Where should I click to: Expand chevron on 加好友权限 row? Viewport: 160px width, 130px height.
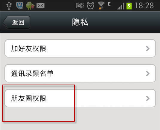(x=148, y=48)
